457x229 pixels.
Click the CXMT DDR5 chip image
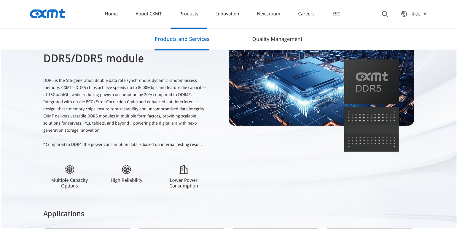(x=371, y=105)
